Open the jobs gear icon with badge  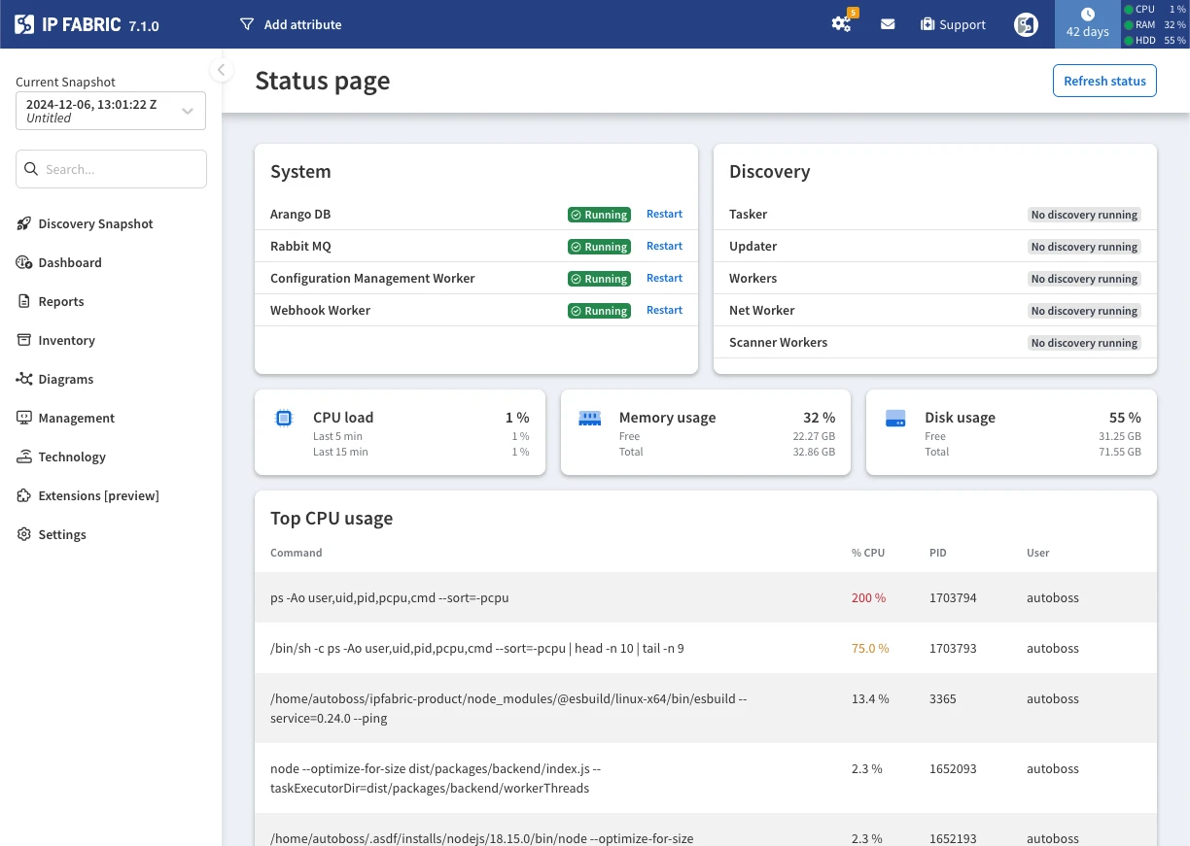(841, 24)
